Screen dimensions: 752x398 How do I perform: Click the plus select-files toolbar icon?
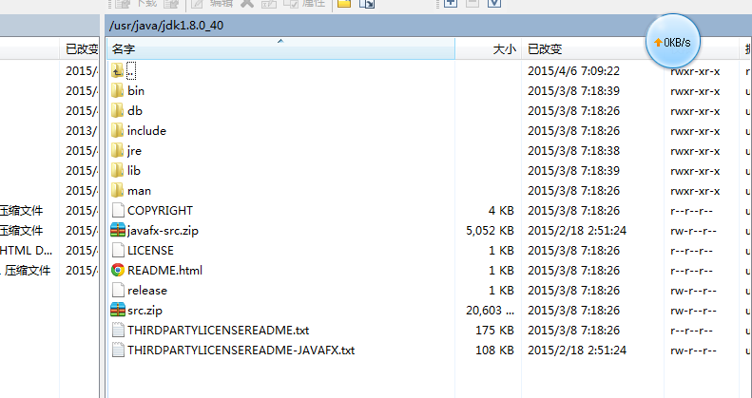pyautogui.click(x=451, y=3)
